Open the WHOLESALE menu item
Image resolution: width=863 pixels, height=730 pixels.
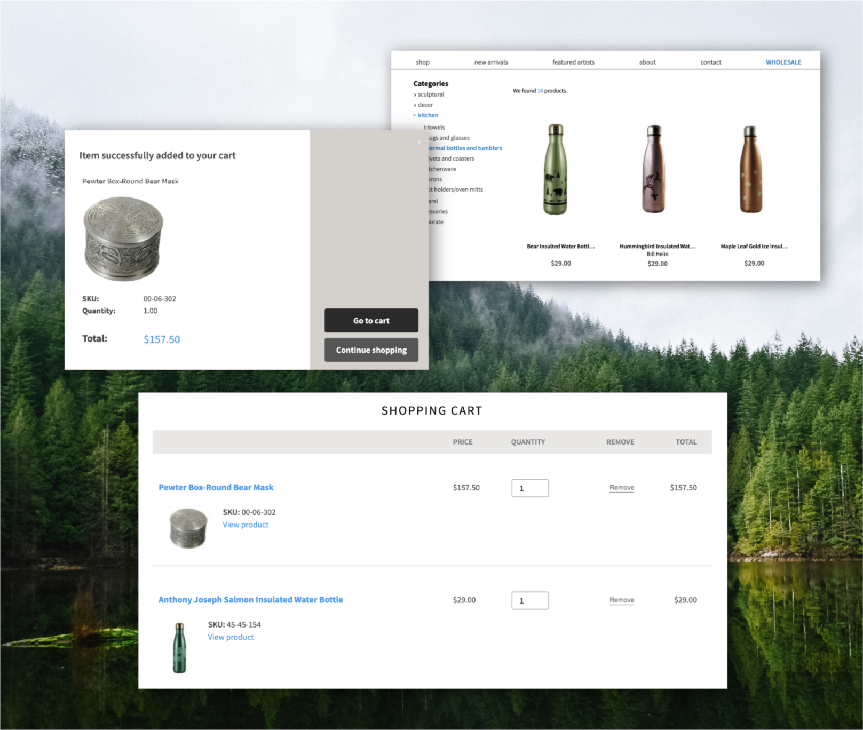(783, 62)
